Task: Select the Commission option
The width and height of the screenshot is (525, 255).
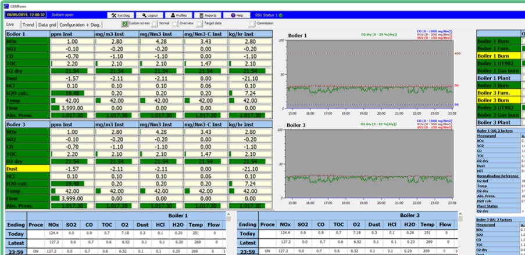Action: click(252, 24)
